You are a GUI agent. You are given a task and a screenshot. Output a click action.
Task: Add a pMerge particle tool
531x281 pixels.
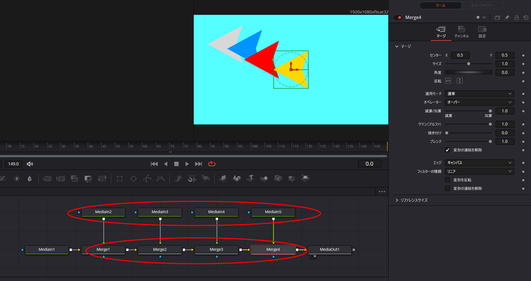pyautogui.click(x=192, y=178)
